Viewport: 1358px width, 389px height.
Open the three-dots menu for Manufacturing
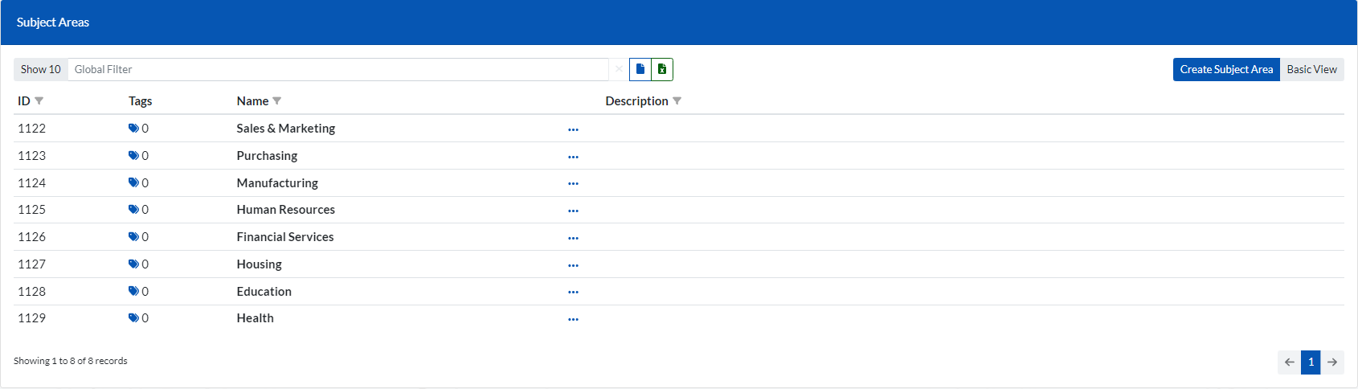[573, 184]
